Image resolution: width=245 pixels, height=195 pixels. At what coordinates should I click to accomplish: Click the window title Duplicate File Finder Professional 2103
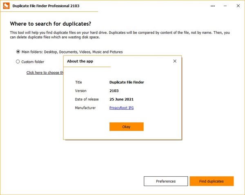coord(46,6)
